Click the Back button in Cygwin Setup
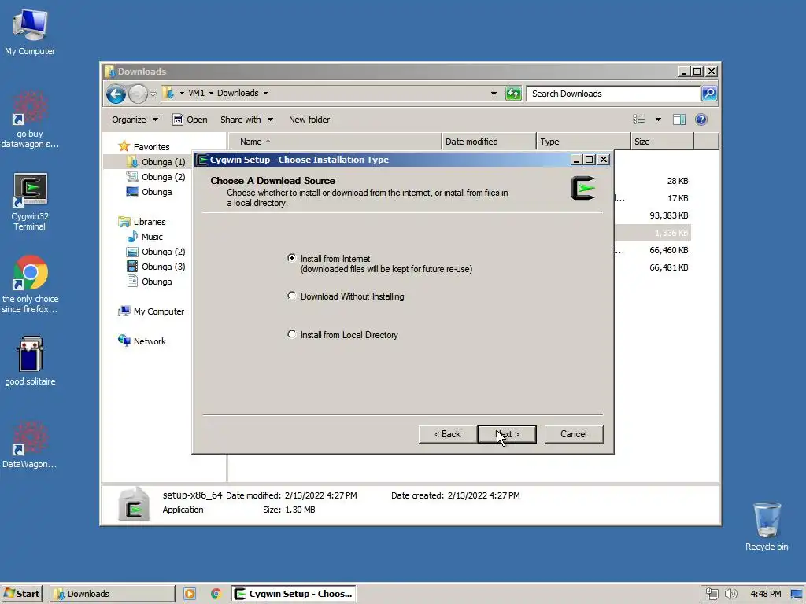 pyautogui.click(x=447, y=434)
